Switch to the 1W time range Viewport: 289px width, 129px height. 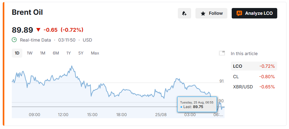(29, 53)
